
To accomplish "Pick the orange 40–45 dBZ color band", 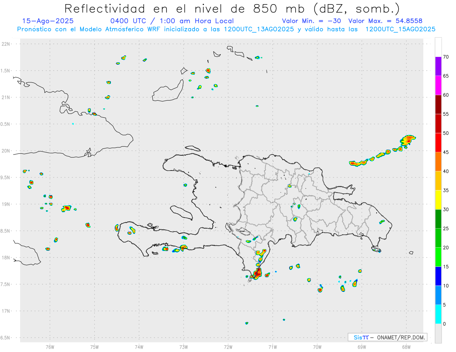I will tap(438, 162).
